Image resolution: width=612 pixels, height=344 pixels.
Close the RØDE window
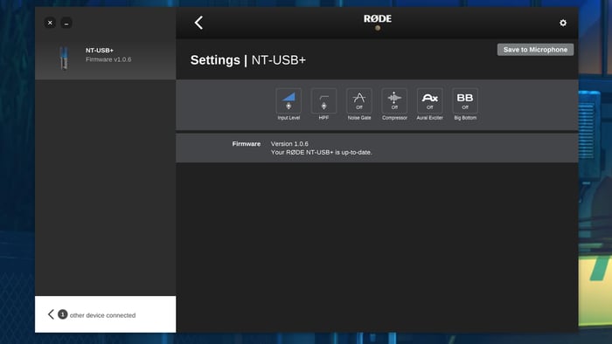(x=50, y=23)
